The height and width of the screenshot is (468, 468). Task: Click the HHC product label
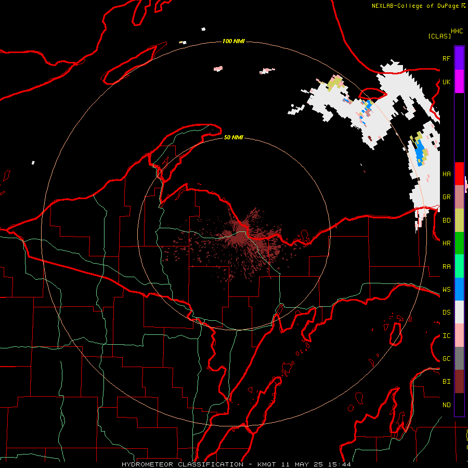point(457,31)
